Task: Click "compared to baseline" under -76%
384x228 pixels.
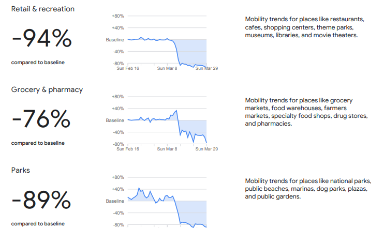Action: [x=38, y=143]
